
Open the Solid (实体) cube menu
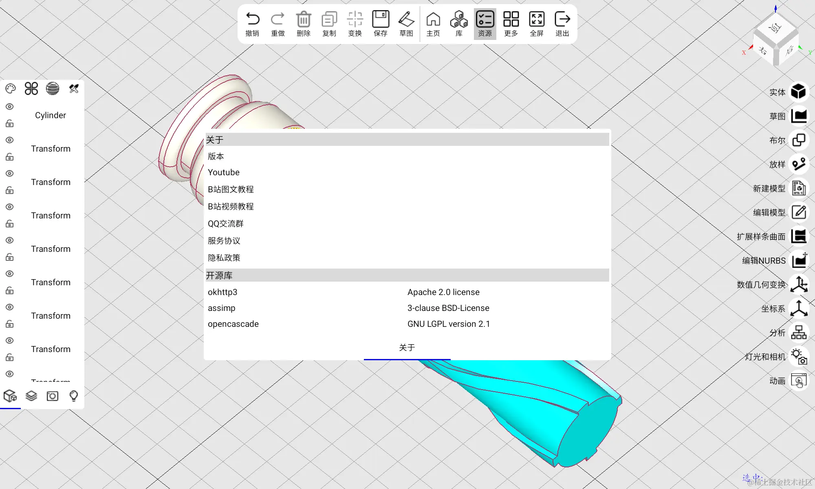click(x=799, y=92)
